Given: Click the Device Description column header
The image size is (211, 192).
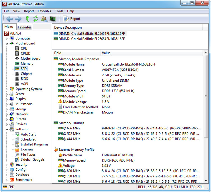Looking at the screenshot, I should click(128, 27).
